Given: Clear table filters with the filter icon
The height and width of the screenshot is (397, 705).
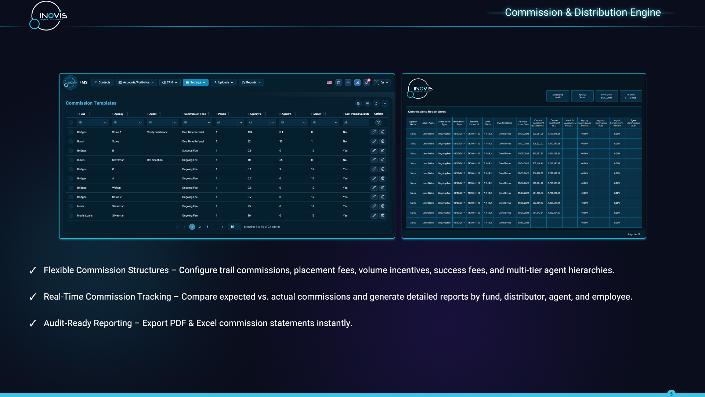Looking at the screenshot, I should point(378,122).
